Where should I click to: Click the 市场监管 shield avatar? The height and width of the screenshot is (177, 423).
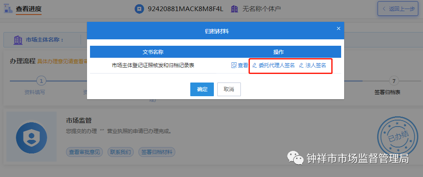pyautogui.click(x=32, y=137)
